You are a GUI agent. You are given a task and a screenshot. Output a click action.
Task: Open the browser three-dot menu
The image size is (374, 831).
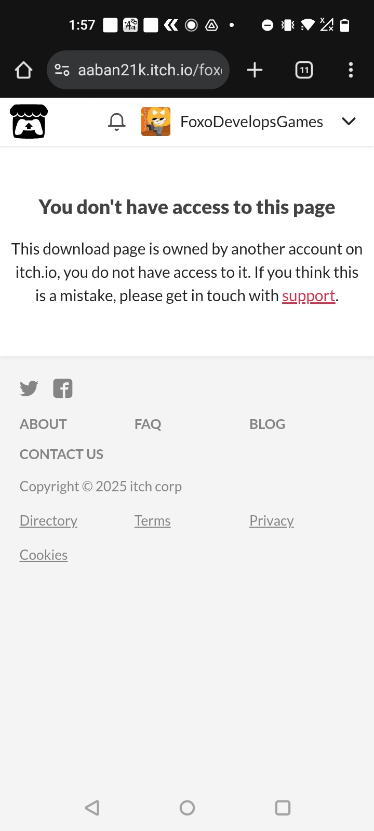(x=351, y=70)
